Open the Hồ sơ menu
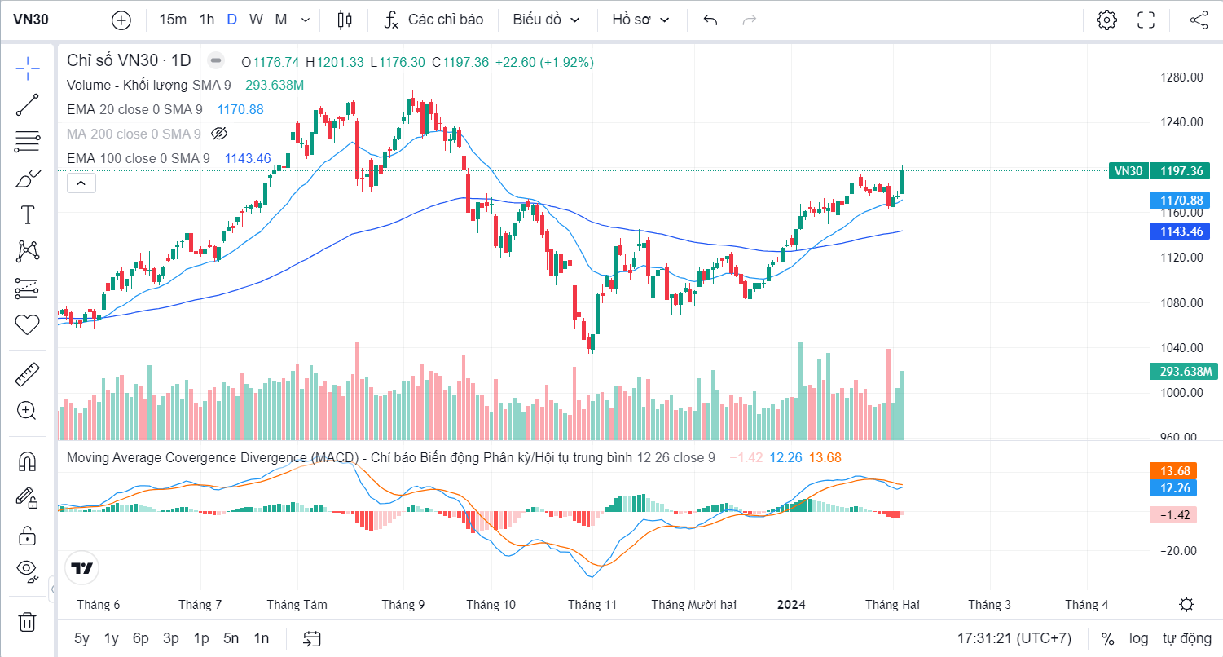This screenshot has width=1223, height=657. (x=640, y=20)
